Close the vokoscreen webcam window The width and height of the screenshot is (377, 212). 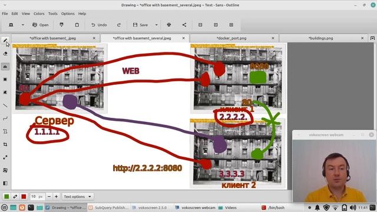(x=372, y=135)
